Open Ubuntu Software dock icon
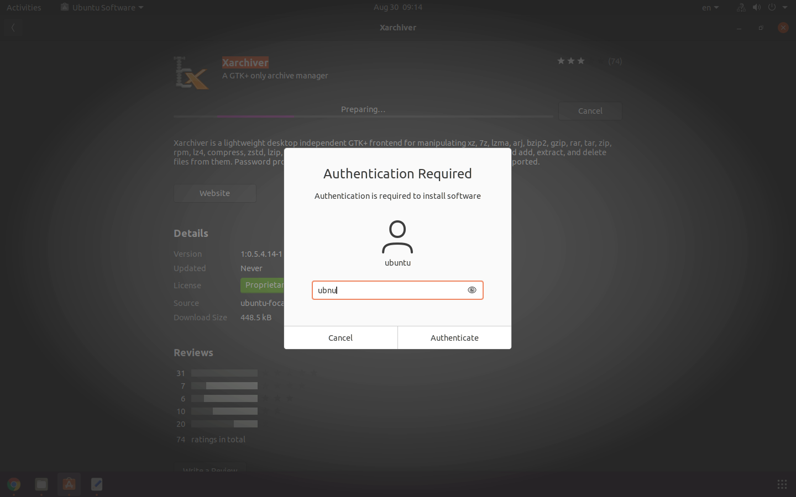 click(69, 484)
